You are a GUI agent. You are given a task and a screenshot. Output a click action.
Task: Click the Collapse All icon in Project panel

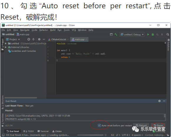pyautogui.click(x=33, y=39)
